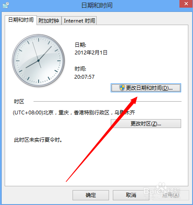Click the 日期和时间 window title text

[x=97, y=5]
